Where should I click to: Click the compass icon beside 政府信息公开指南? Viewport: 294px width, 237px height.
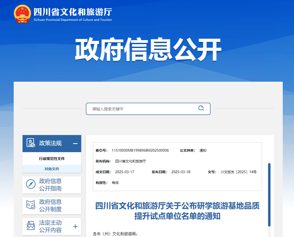[31, 185]
